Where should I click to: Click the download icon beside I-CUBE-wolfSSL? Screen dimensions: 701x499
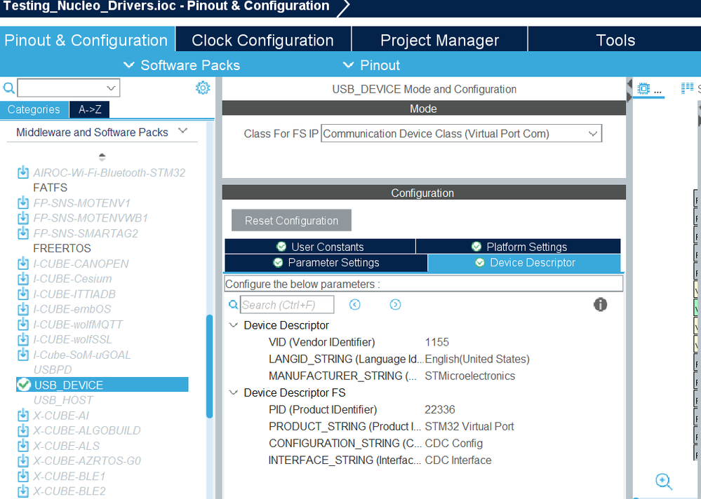[x=22, y=339]
